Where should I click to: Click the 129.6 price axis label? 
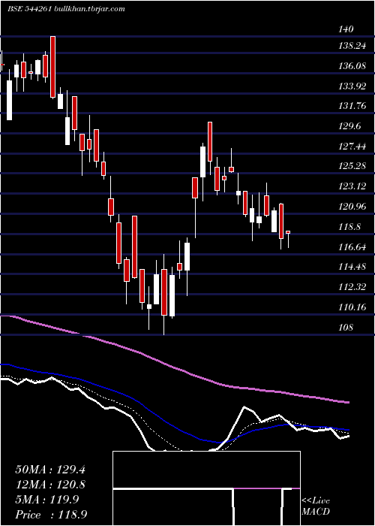pyautogui.click(x=350, y=126)
